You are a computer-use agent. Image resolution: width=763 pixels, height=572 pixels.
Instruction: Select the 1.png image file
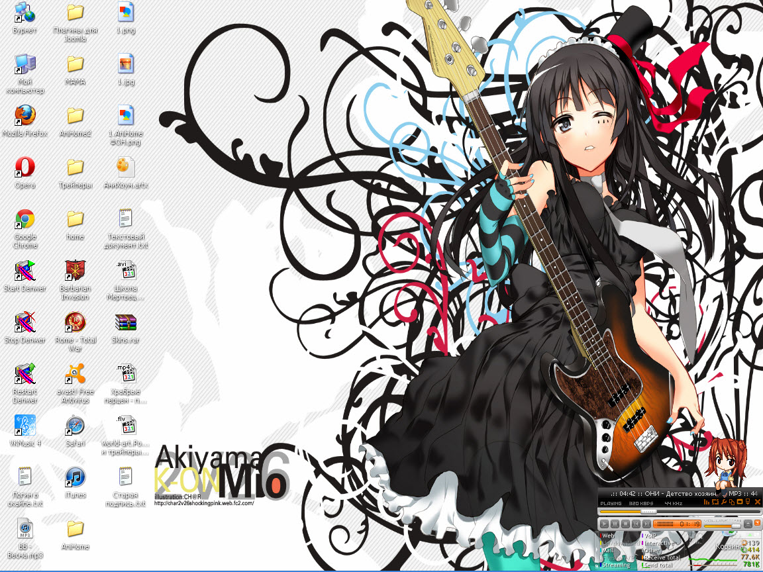[x=126, y=18]
